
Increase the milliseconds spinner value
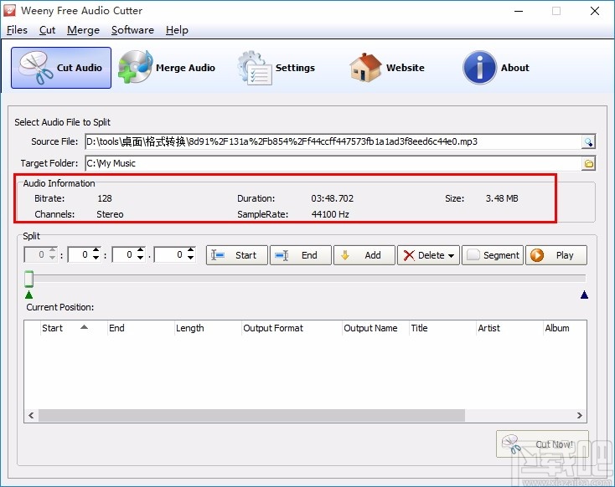[x=191, y=250]
